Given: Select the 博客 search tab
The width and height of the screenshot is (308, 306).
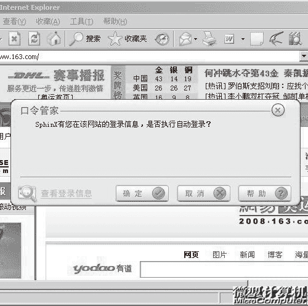Looking at the screenshot, I should pos(275,255).
